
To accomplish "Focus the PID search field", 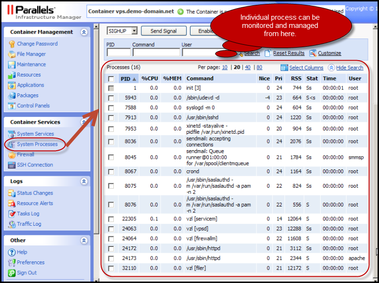I will [x=119, y=52].
